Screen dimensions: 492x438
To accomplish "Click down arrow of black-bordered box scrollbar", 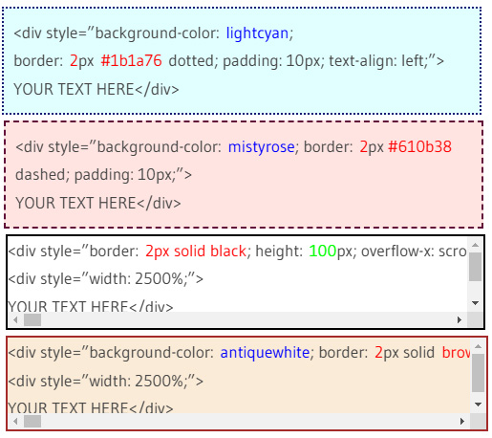I will pos(475,303).
